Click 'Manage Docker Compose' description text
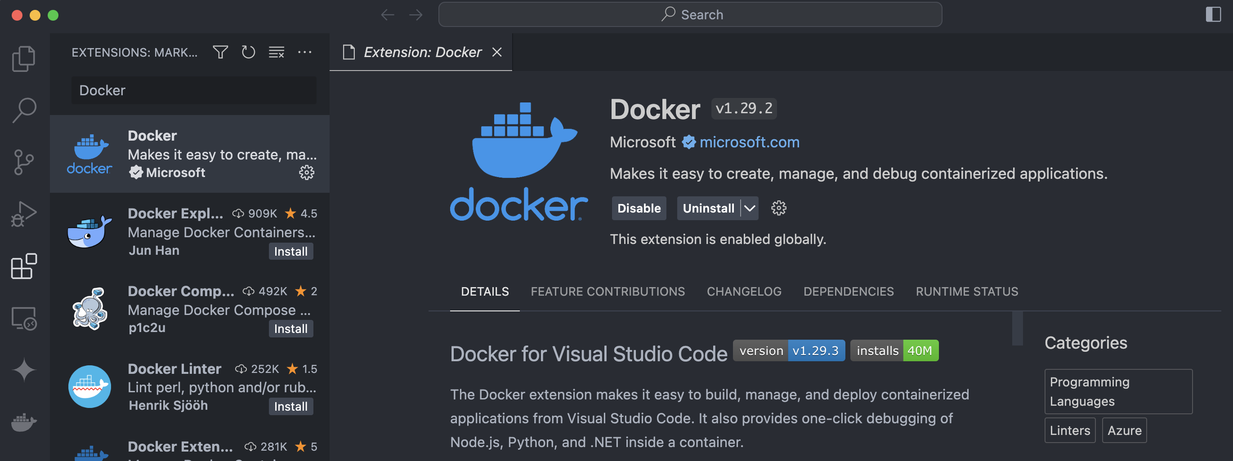The image size is (1233, 461). pyautogui.click(x=219, y=310)
